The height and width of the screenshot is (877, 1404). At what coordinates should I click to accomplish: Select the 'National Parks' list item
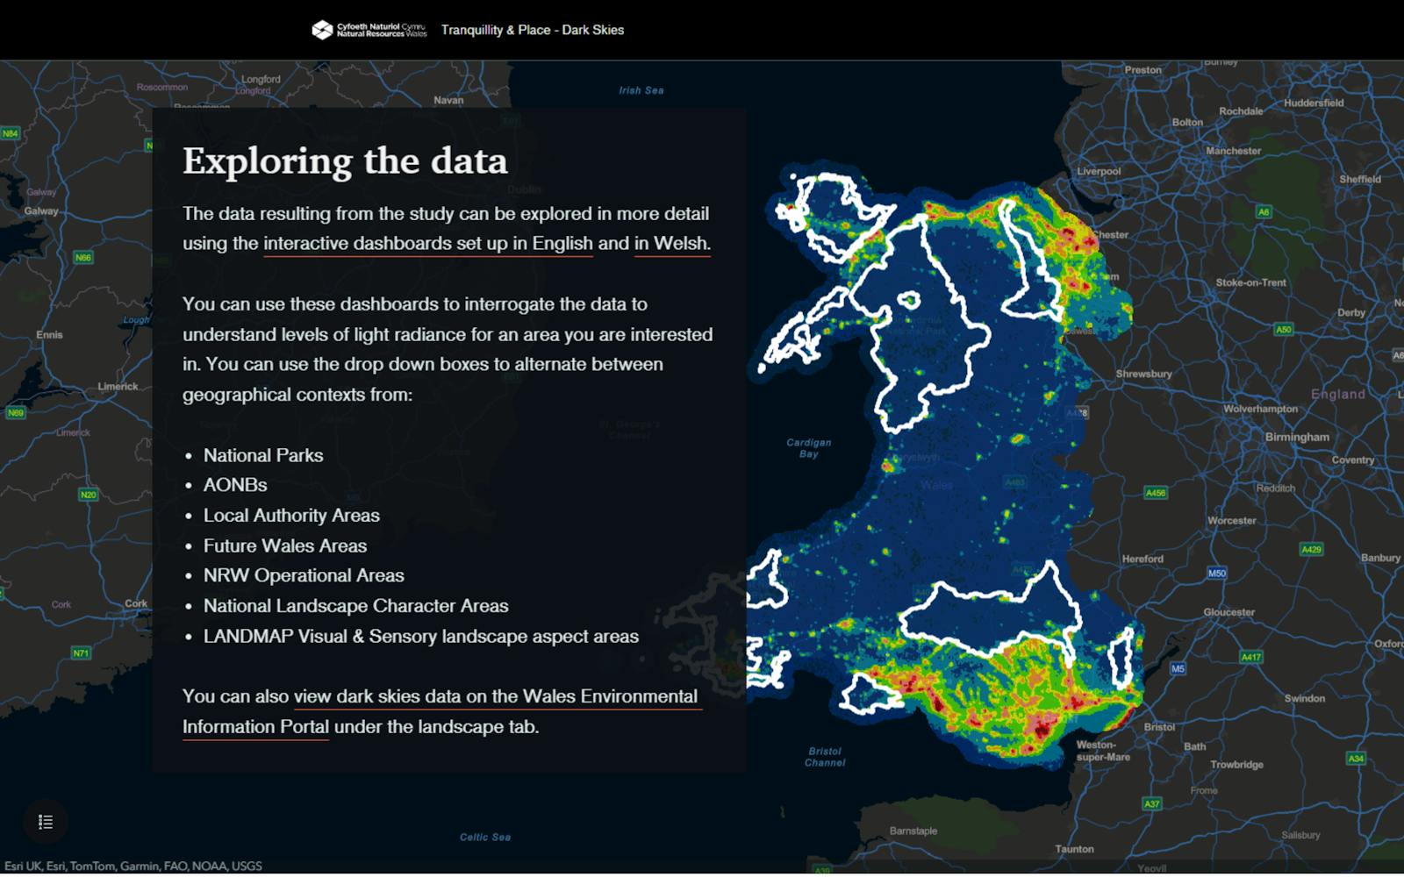(x=263, y=455)
